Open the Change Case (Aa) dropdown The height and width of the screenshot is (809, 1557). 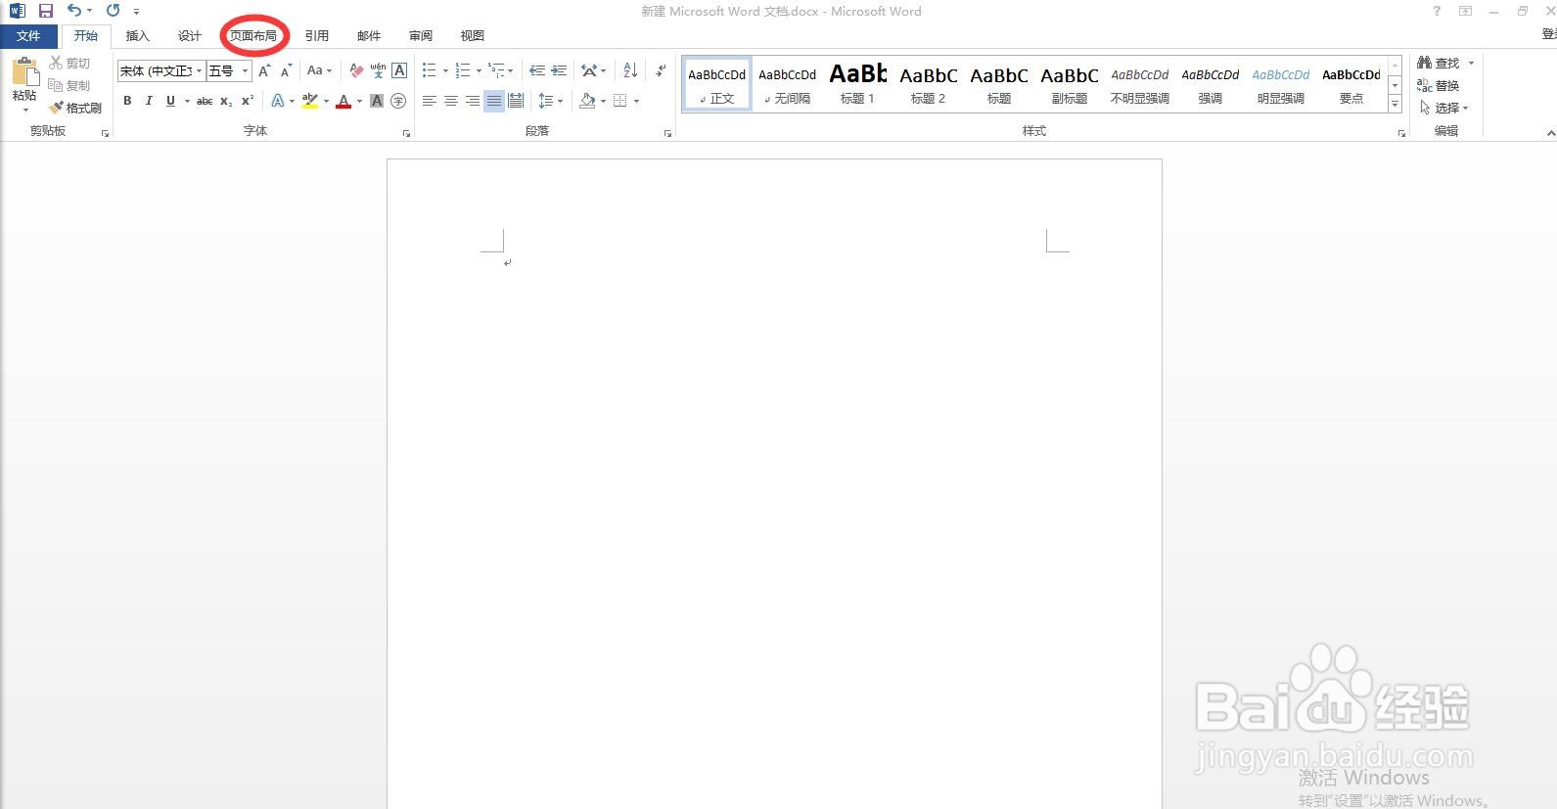[x=319, y=70]
